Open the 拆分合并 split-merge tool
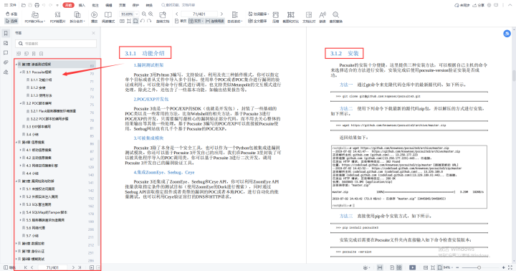Image resolution: width=516 pixels, height=271 pixels. click(77, 17)
